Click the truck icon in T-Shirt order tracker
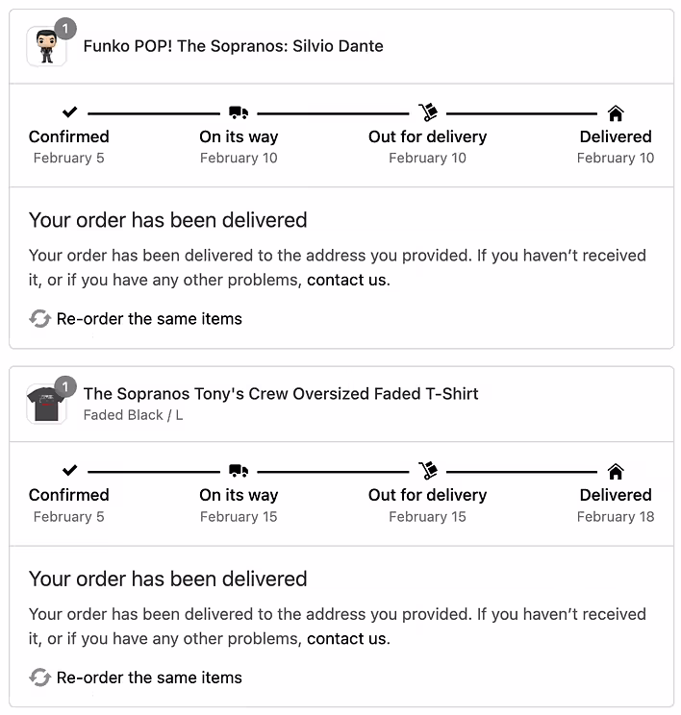Image resolution: width=681 pixels, height=715 pixels. pyautogui.click(x=239, y=471)
